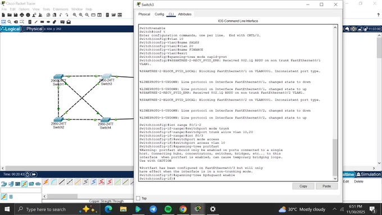Open the Attributes tab of Switch3
The image size is (382, 215).
click(x=185, y=15)
